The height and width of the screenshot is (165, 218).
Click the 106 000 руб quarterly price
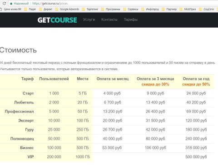(155, 148)
